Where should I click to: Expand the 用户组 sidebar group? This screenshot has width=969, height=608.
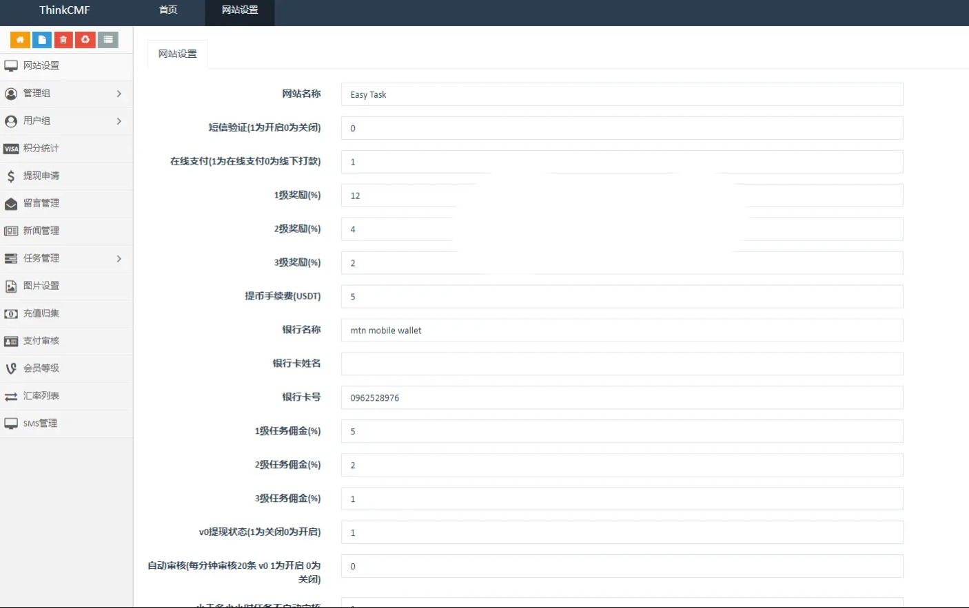[66, 121]
